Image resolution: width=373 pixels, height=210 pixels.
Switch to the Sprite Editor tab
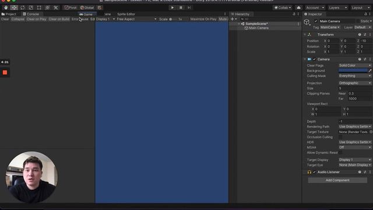(x=126, y=14)
